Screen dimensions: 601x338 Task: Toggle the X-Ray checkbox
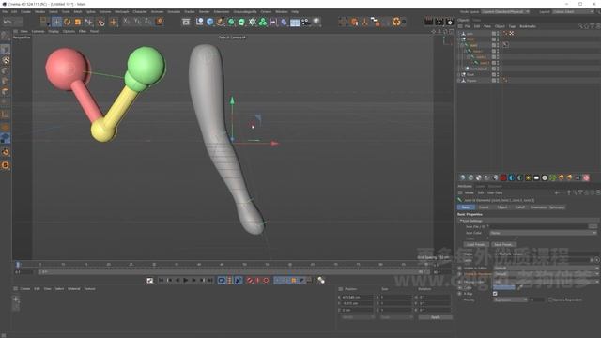click(495, 294)
